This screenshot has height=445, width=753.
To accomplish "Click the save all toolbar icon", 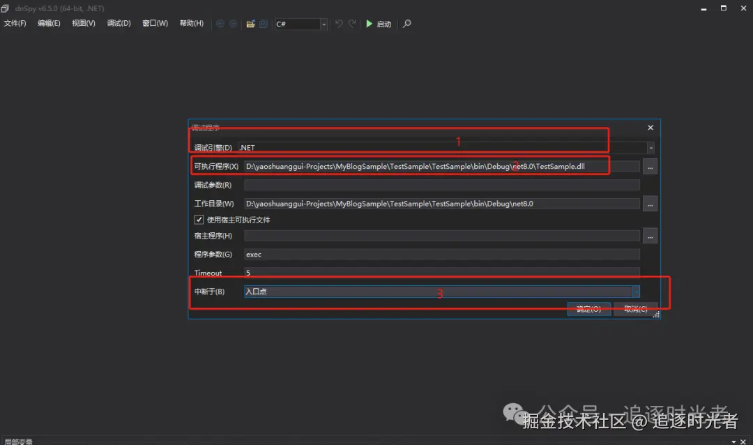I will click(263, 24).
